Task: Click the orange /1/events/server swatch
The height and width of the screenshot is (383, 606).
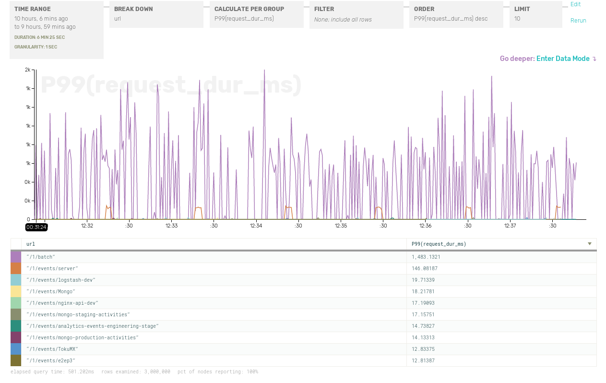Action: (16, 268)
